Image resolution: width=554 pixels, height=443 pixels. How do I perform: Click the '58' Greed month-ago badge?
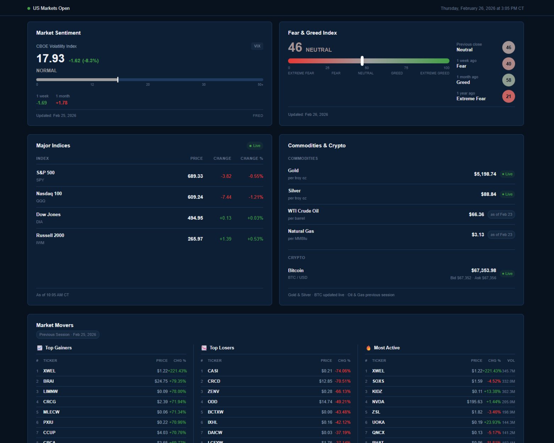coord(508,80)
